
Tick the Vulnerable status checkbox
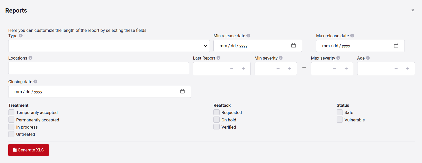[340, 120]
